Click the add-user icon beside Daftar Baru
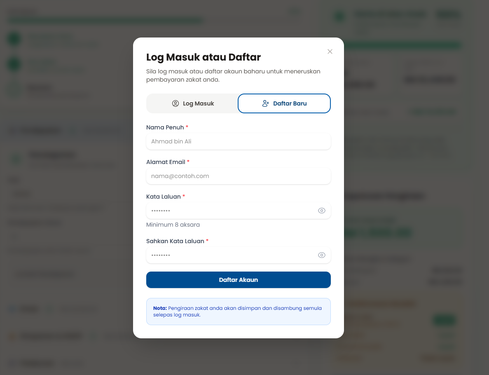Image resolution: width=489 pixels, height=375 pixels. pos(266,103)
